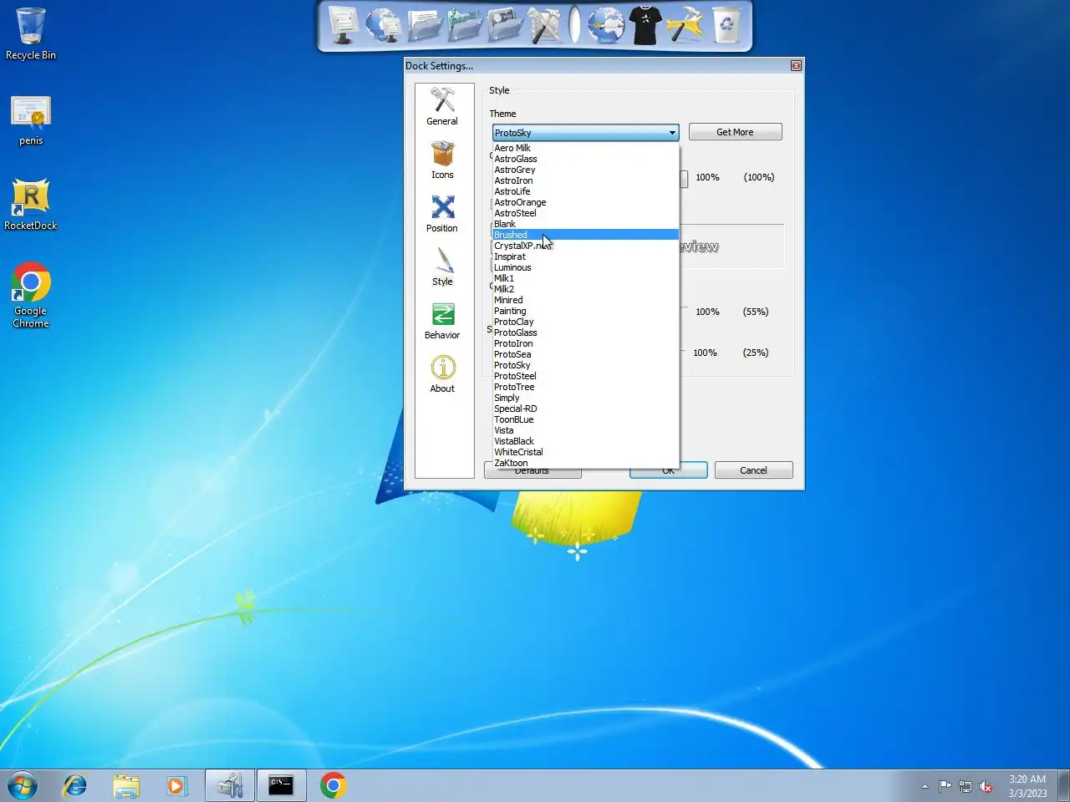
Task: Pick the Luminous theme
Action: point(585,267)
